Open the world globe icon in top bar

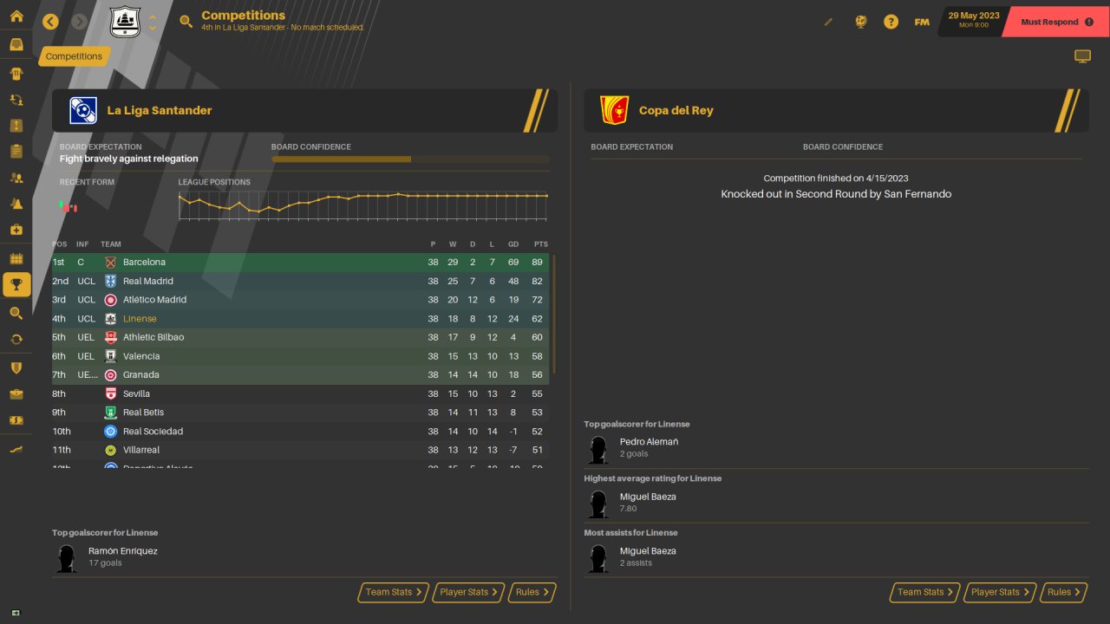860,22
